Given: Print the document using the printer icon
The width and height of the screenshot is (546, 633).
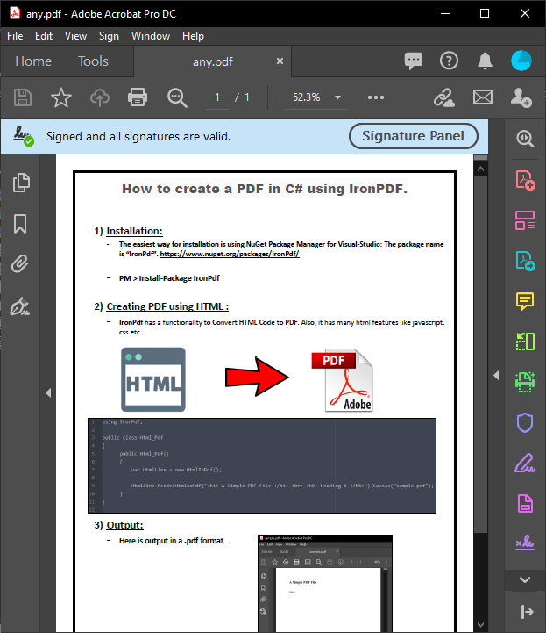Looking at the screenshot, I should click(x=138, y=97).
